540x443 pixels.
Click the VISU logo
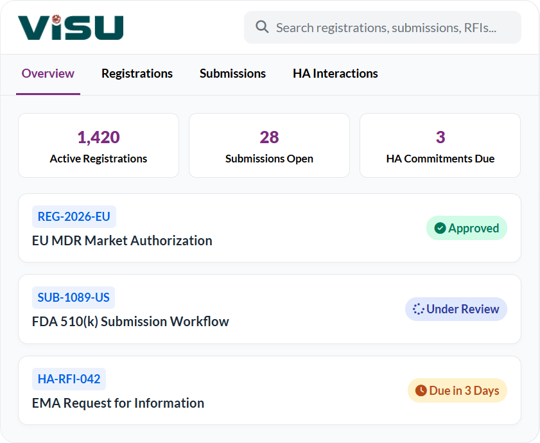pos(71,27)
